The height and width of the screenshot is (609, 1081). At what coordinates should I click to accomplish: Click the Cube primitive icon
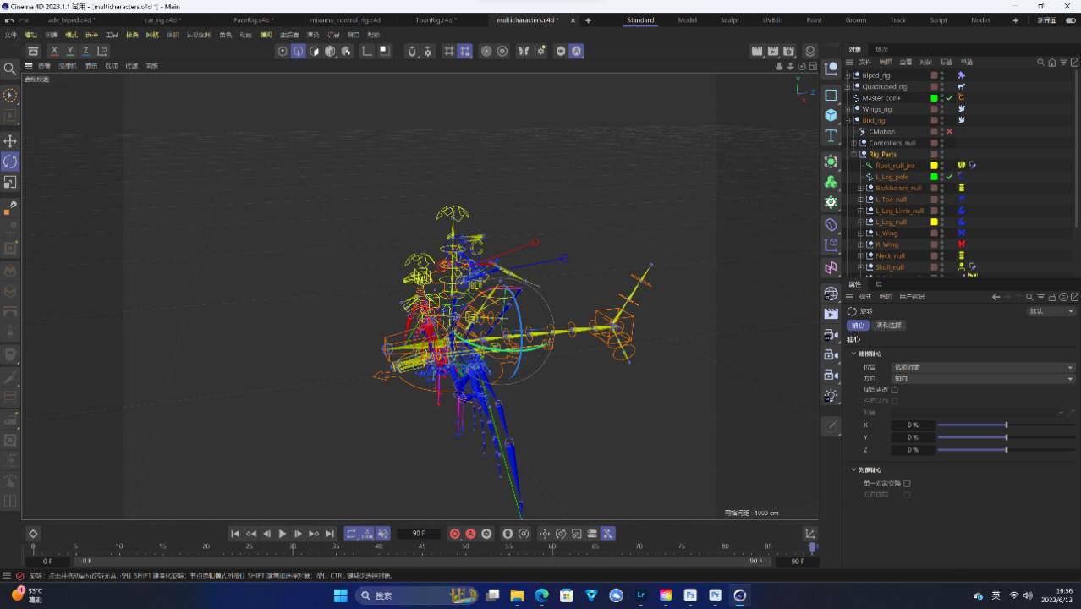tap(831, 115)
